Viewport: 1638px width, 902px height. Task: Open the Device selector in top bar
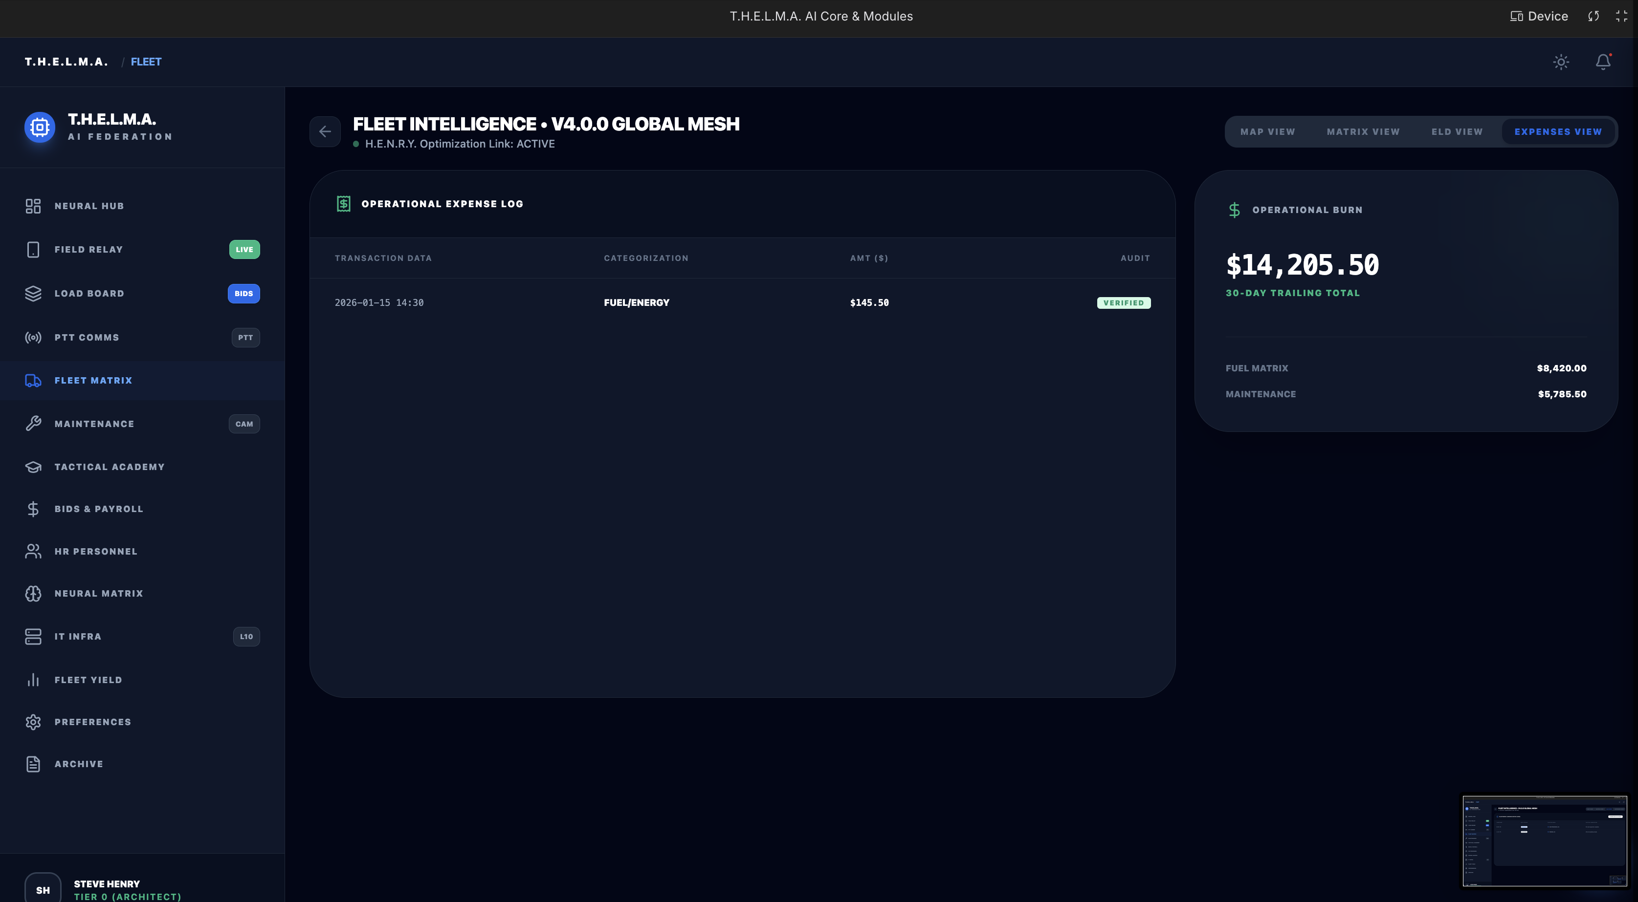[x=1539, y=17]
